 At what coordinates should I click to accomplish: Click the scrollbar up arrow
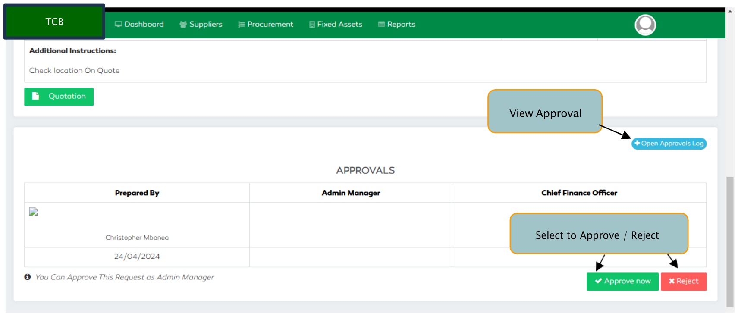(x=730, y=11)
